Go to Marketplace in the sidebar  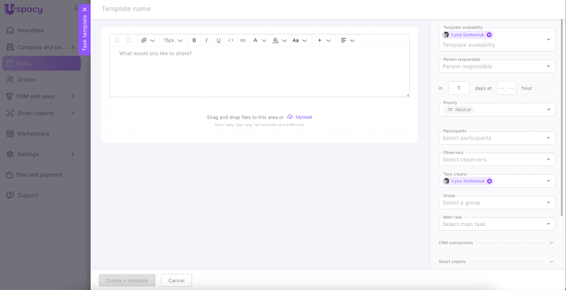[x=33, y=134]
